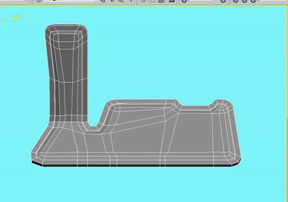
Task: Select the middle sphere in the three-sphere toolbar group
Action: [x=244, y=1]
